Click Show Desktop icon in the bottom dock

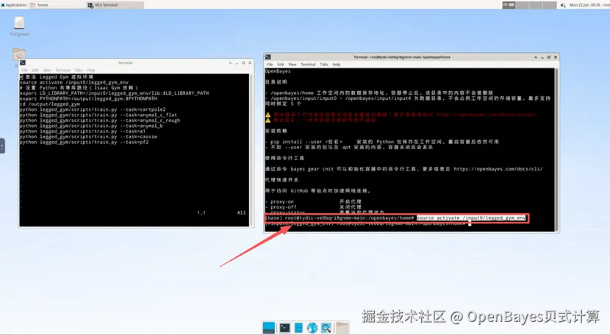pos(269,328)
